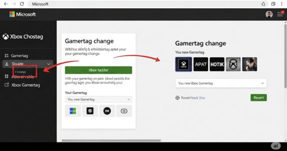Click the address bar showing Microsoft
The width and height of the screenshot is (287, 151).
pos(148,4)
